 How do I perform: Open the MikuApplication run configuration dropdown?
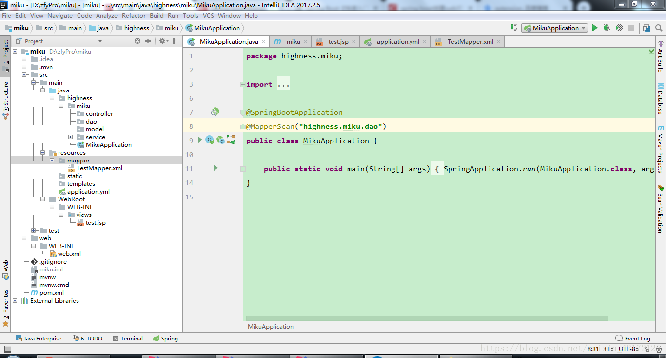click(554, 28)
